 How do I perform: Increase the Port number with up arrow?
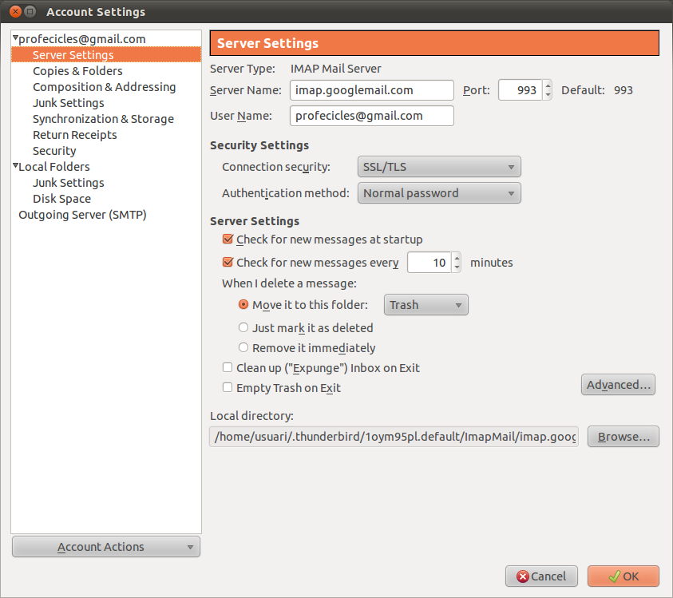547,85
